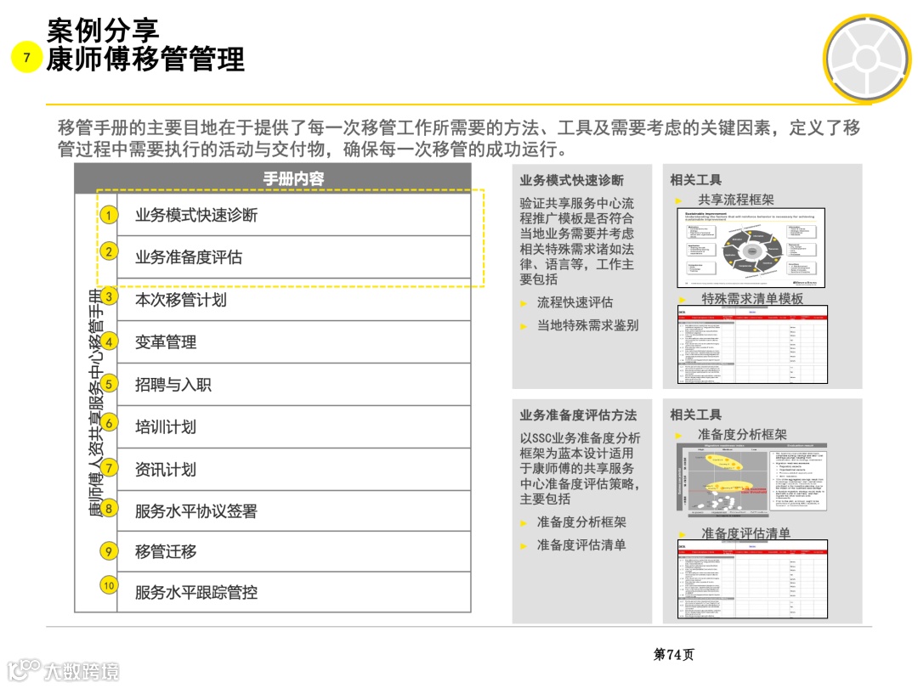
Task: Select the 招聘与入职 row
Action: pyautogui.click(x=294, y=385)
